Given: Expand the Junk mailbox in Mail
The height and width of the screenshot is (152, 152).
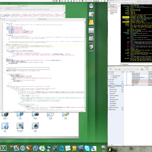Looking at the screenshot, I should [x=109, y=82].
